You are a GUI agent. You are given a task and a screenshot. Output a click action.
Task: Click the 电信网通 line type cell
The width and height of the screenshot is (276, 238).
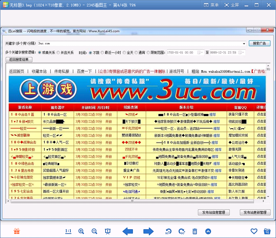click(132, 192)
